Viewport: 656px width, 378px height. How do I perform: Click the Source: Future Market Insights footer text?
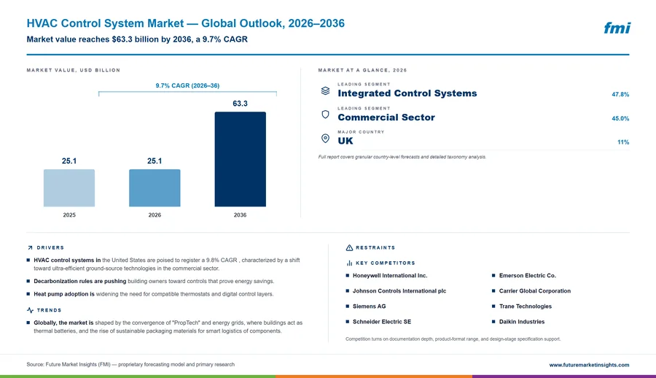[130, 365]
